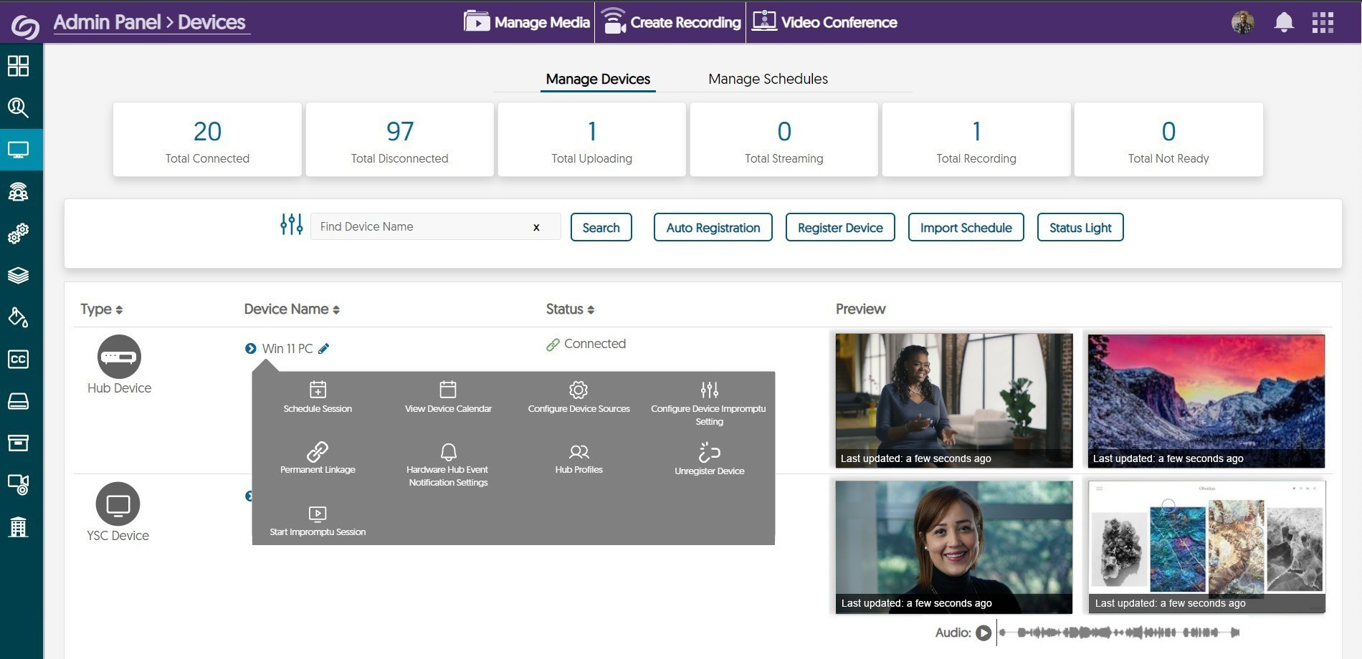Open Hub Profiles option
Screen dimensions: 1362x659
click(578, 458)
